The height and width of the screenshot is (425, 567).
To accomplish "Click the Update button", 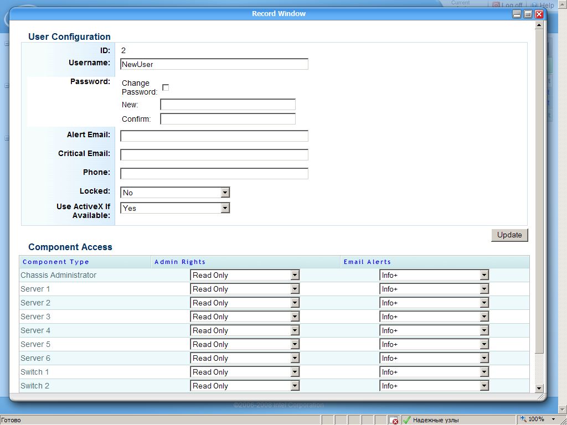I will [509, 235].
